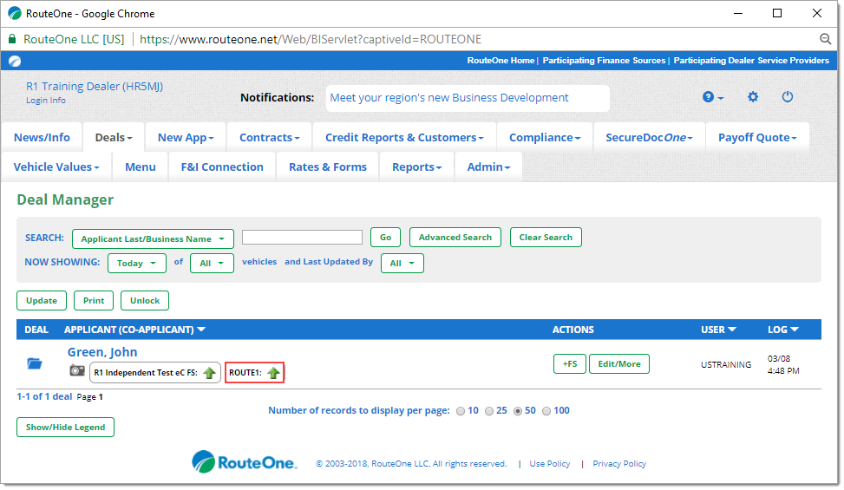Image resolution: width=844 pixels, height=490 pixels.
Task: Click the search text input field
Action: [x=302, y=238]
